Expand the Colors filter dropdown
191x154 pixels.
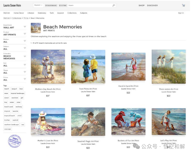(x=15, y=79)
